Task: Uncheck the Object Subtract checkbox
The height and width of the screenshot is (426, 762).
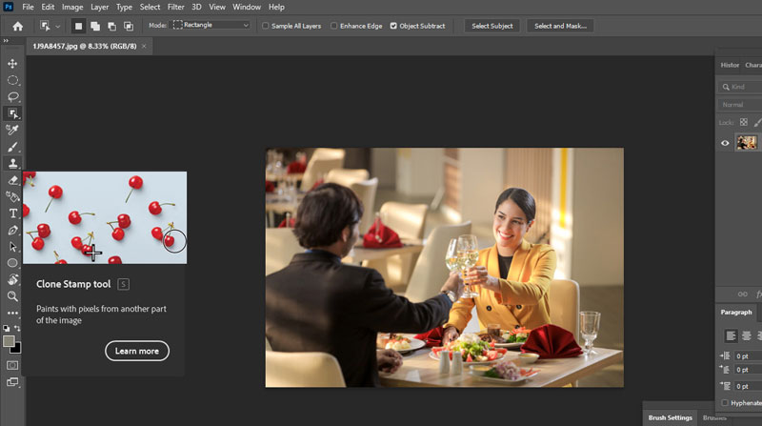Action: pyautogui.click(x=394, y=26)
